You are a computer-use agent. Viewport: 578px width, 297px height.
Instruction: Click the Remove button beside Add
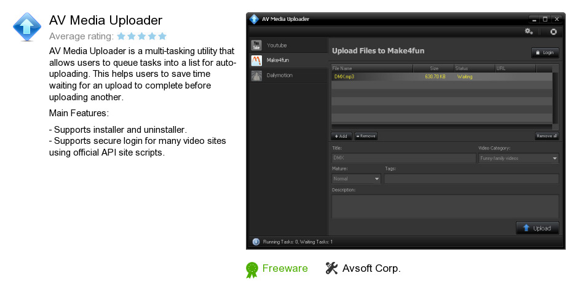pyautogui.click(x=366, y=136)
